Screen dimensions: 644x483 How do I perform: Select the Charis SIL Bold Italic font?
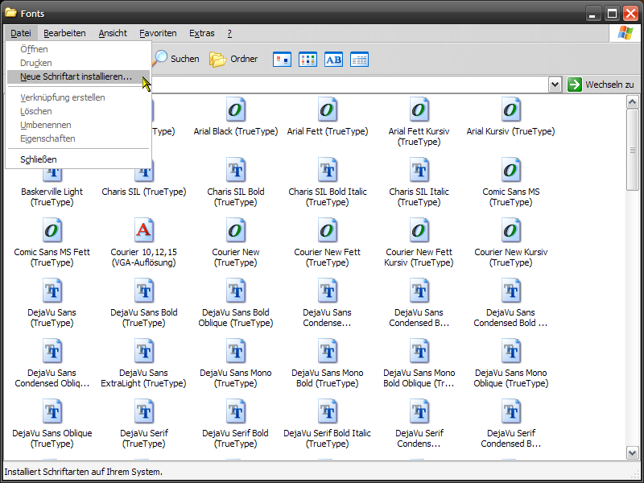[328, 170]
